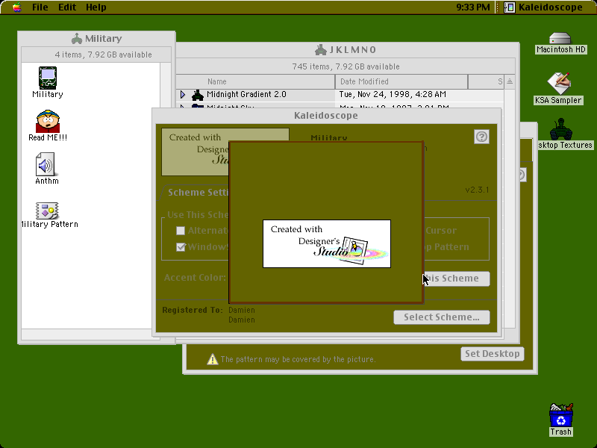Click the 745 items, 7.92 GB available text
The image size is (597, 448).
346,66
